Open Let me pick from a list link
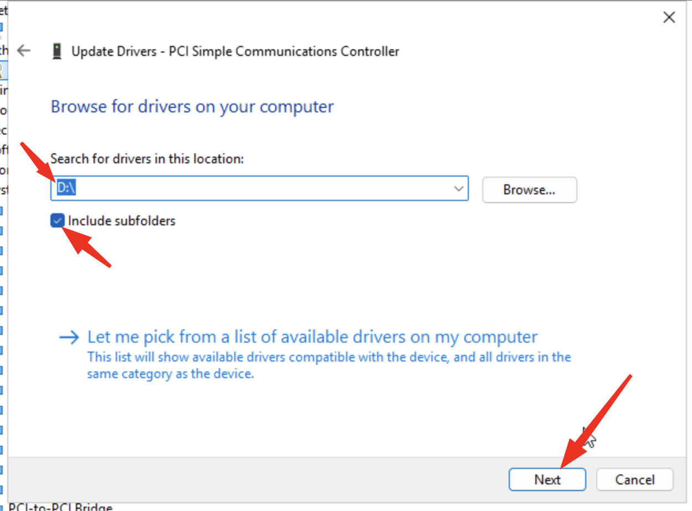692x511 pixels. pyautogui.click(x=312, y=337)
